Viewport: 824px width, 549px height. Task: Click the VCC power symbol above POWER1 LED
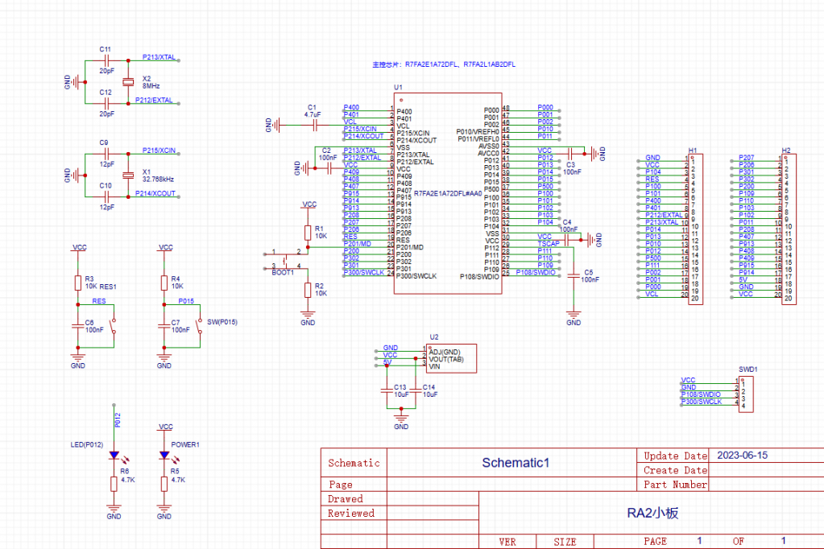tap(165, 427)
